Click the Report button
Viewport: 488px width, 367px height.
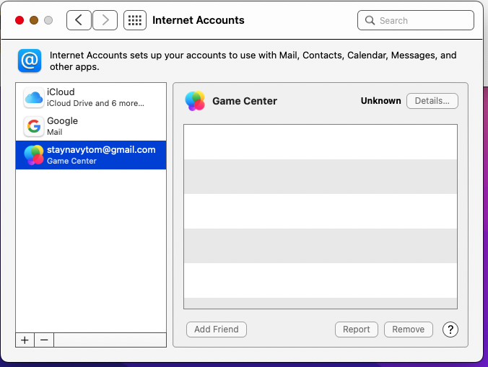pyautogui.click(x=357, y=330)
